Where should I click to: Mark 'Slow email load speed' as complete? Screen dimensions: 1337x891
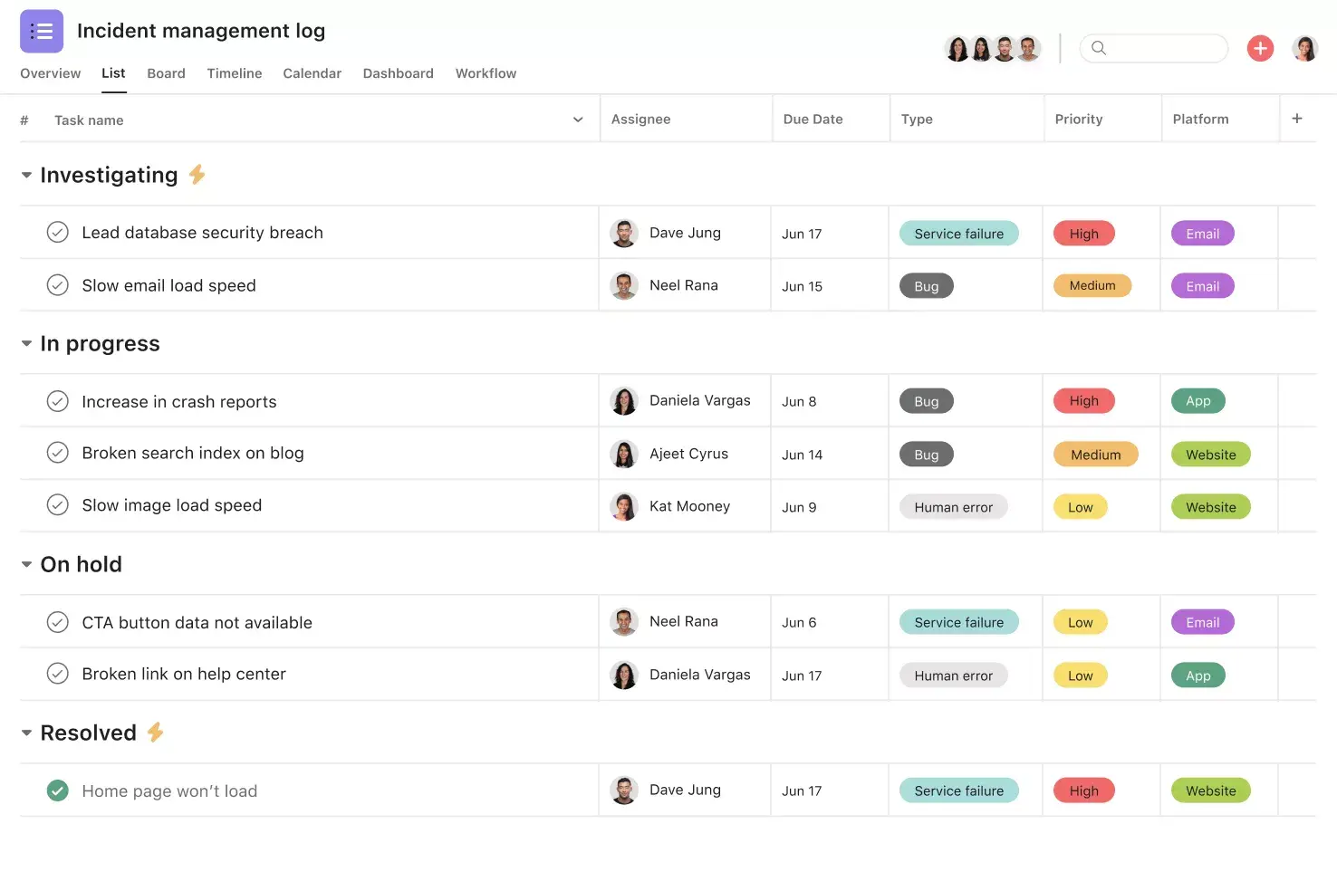point(57,284)
